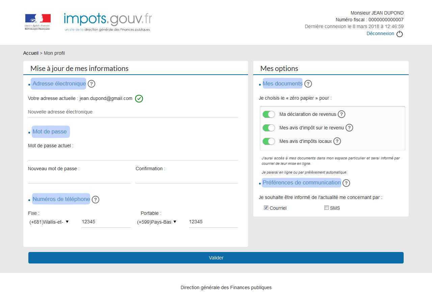Click the impots.gouv.fr logo

click(x=108, y=22)
